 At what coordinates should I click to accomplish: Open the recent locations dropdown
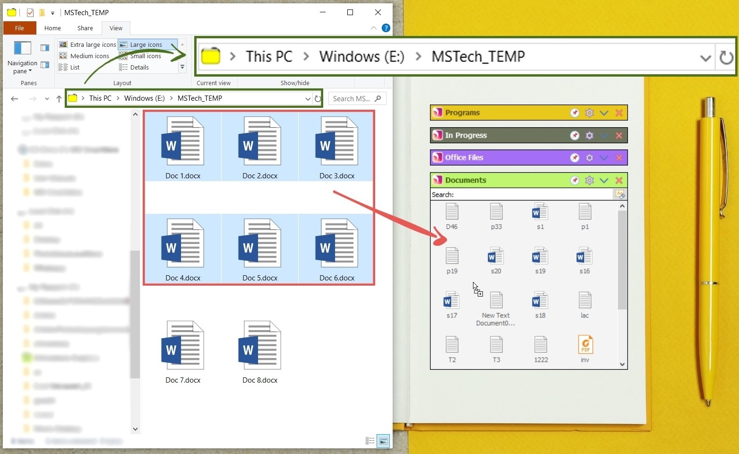click(x=47, y=99)
